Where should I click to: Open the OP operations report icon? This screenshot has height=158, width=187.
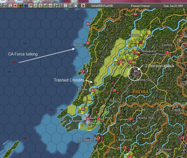pyautogui.click(x=66, y=6)
